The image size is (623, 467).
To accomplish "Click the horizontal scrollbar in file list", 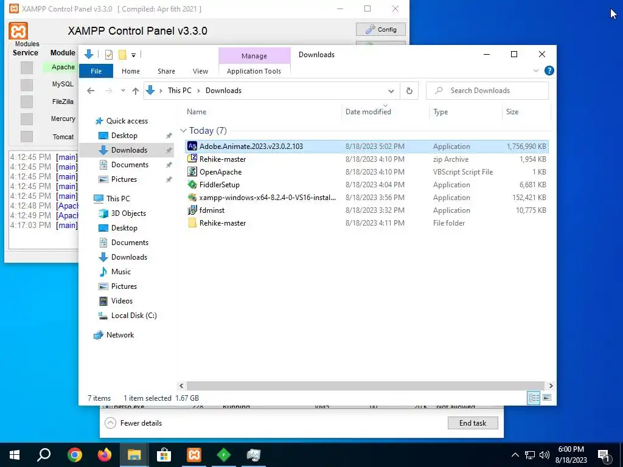I will (x=365, y=386).
